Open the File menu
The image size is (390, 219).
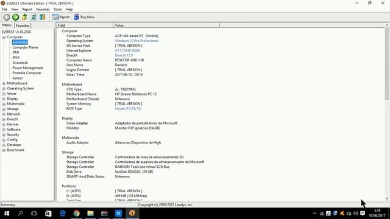click(x=4, y=10)
